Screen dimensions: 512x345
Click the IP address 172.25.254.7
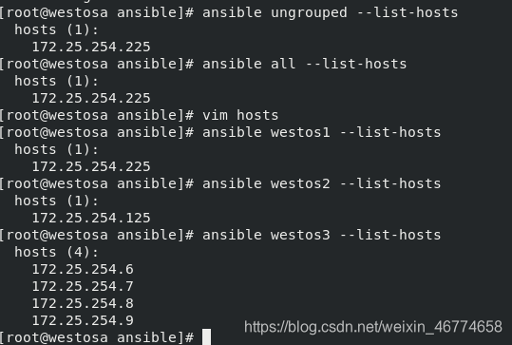[x=83, y=286]
